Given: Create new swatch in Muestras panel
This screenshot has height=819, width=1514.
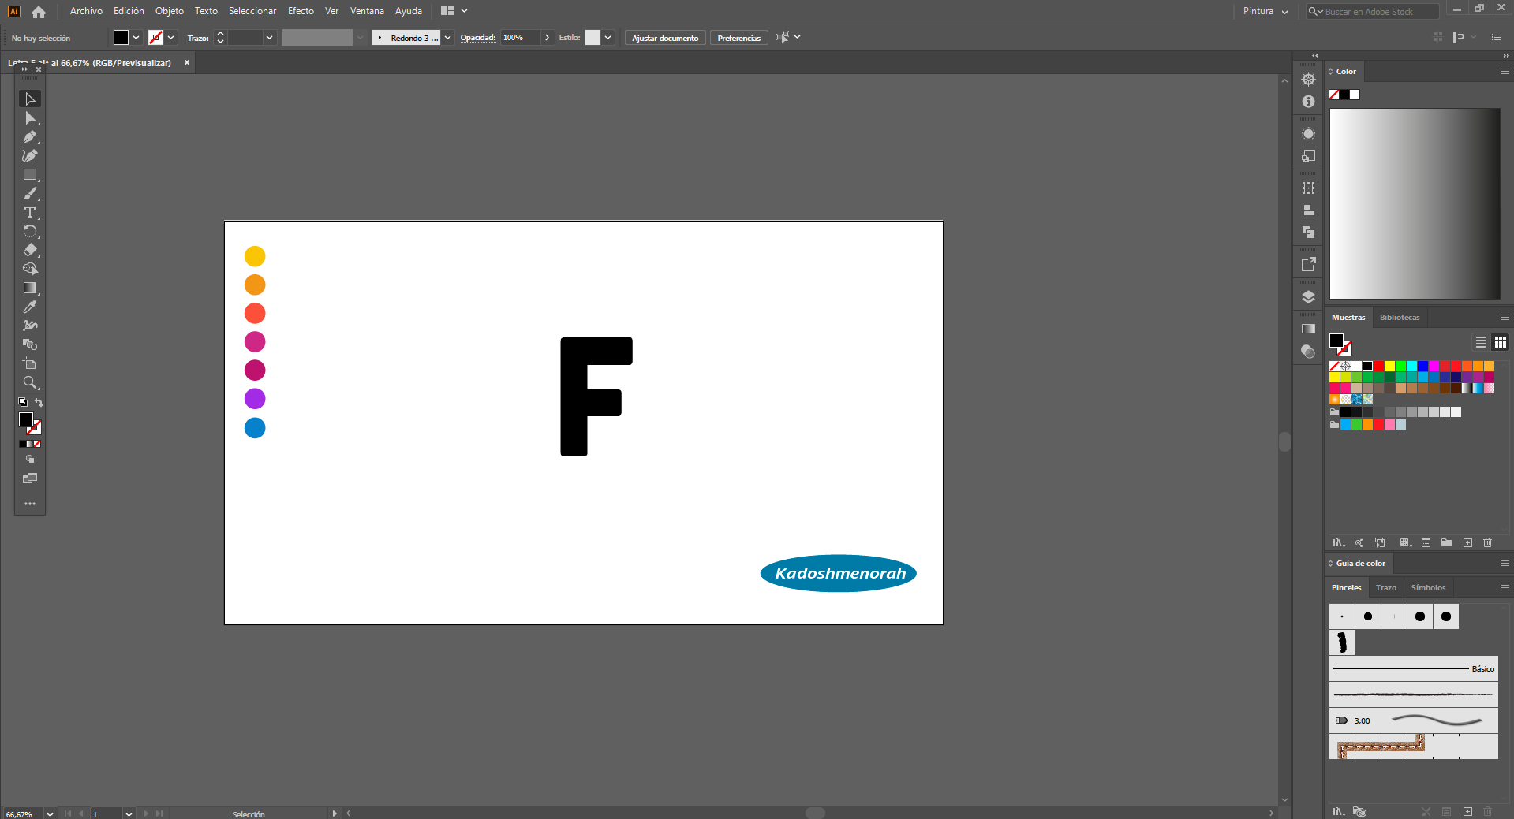Looking at the screenshot, I should (x=1468, y=543).
